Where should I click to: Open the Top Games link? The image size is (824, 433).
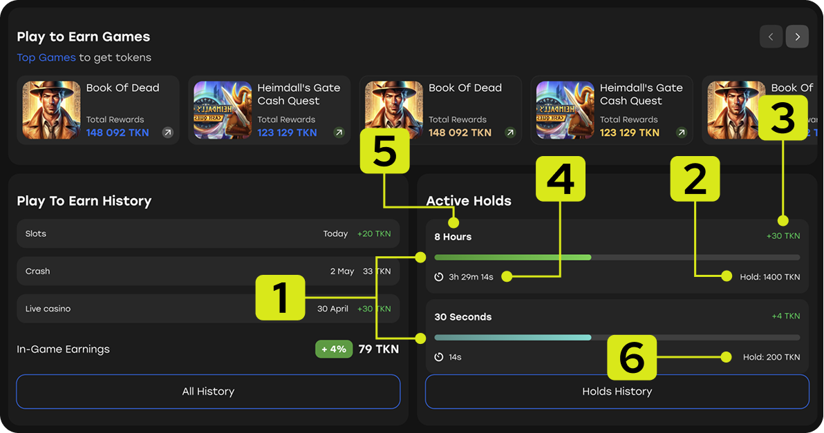(46, 57)
